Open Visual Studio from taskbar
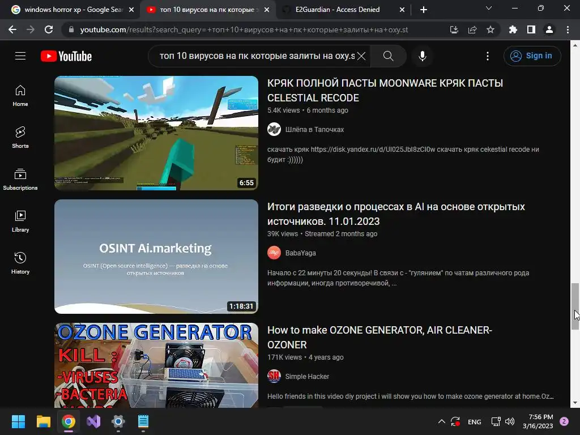This screenshot has height=435, width=580. coord(93,421)
